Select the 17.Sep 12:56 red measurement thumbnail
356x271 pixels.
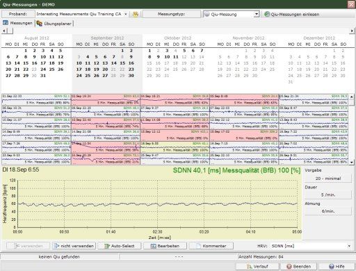coord(106,147)
